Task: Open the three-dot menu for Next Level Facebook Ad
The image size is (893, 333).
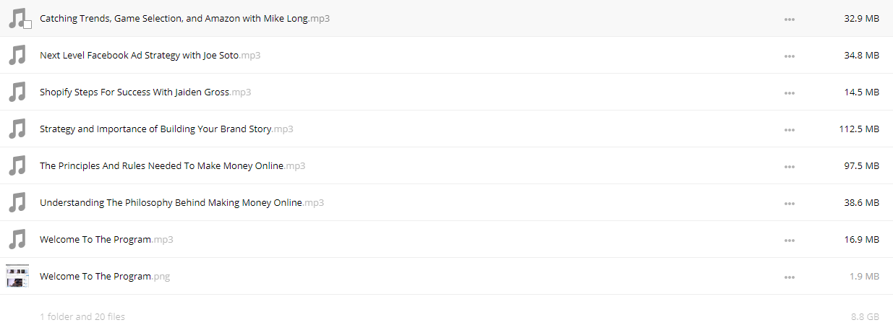Action: [x=790, y=56]
